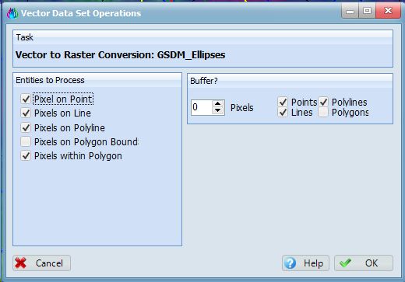Open Help for this dialog
Screen dimensions: 405x282
tap(305, 263)
